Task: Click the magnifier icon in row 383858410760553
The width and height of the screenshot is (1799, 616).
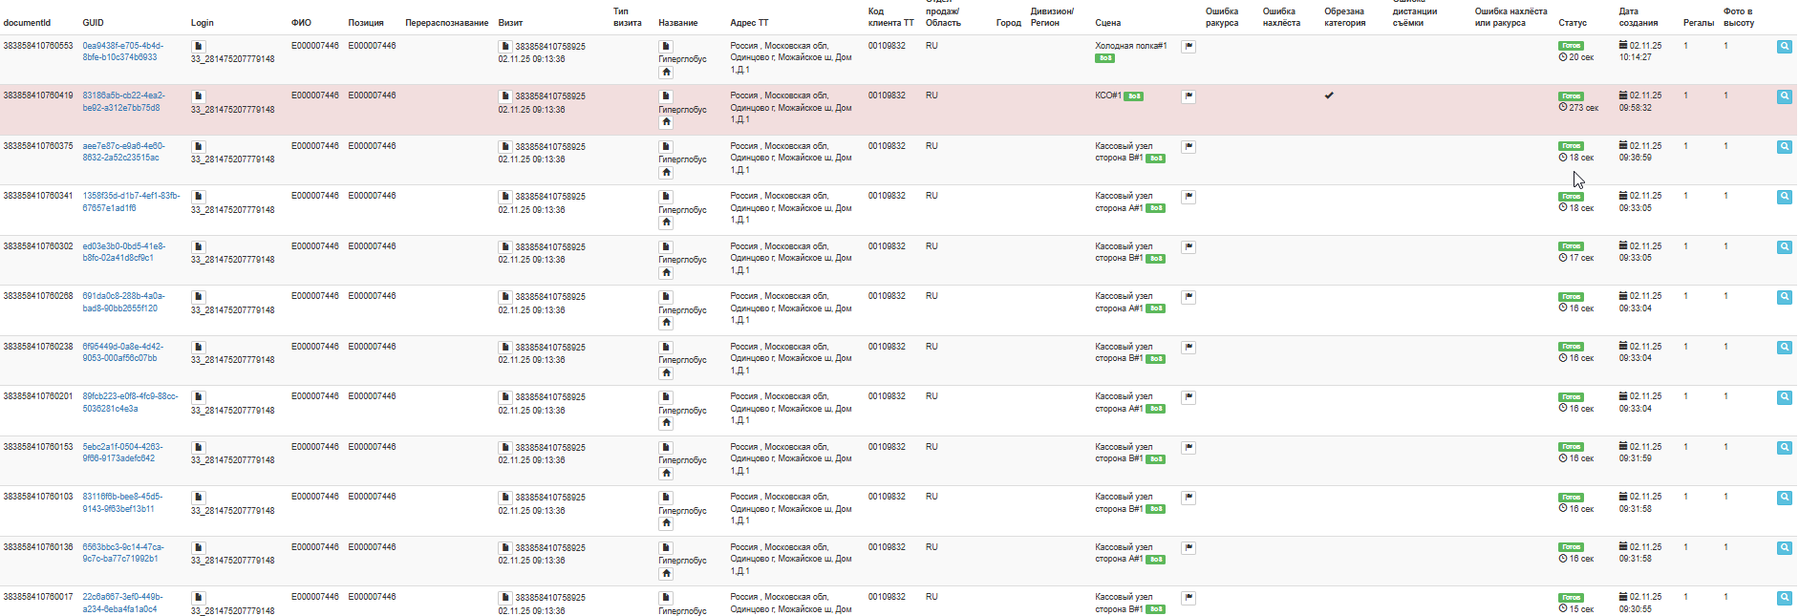Action: [1784, 47]
